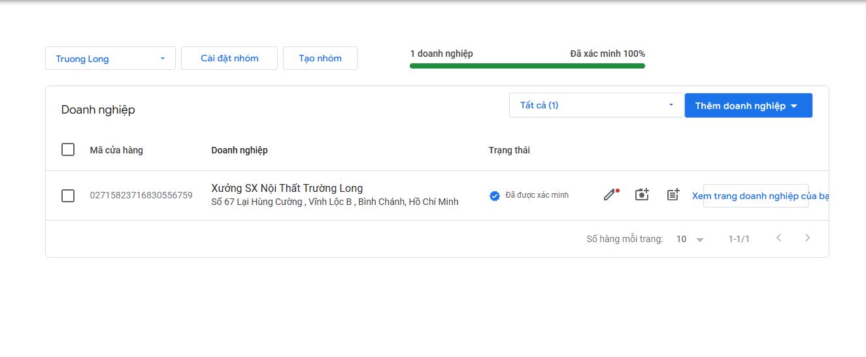Screen dimensions: 866x357
Task: Click Trạng thái column header
Action: point(509,150)
